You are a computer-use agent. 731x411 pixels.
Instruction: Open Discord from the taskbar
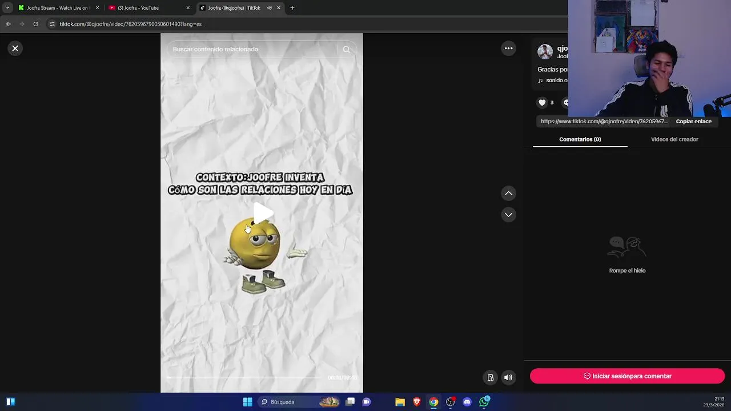[x=467, y=402]
